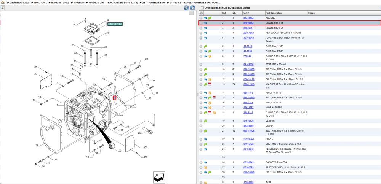Click green arrow icon on PLUG,Cup, 1 1/8" row
Image resolution: width=381 pixels, height=184 pixels.
205,46
